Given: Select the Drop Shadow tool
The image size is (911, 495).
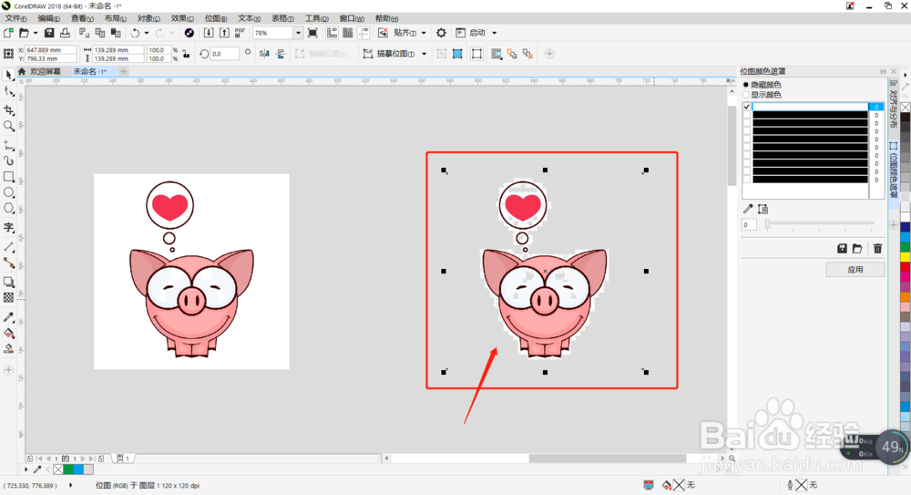Looking at the screenshot, I should pos(9,282).
